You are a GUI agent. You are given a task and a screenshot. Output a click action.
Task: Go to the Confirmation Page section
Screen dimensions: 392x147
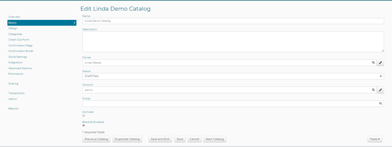tap(20, 46)
